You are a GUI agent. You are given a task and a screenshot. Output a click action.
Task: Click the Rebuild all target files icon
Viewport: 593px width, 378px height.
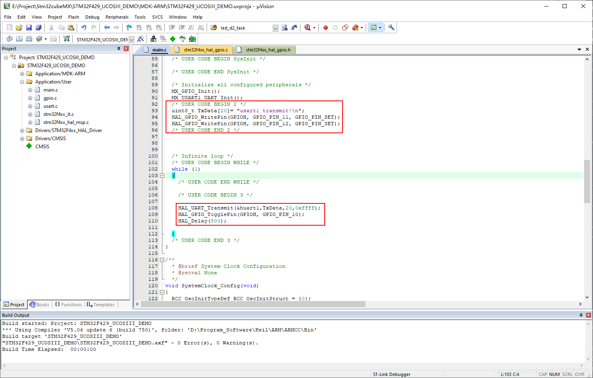[29, 39]
